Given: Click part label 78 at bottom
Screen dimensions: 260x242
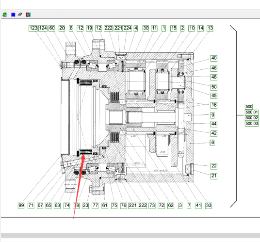Looking at the screenshot, I should (x=76, y=206).
